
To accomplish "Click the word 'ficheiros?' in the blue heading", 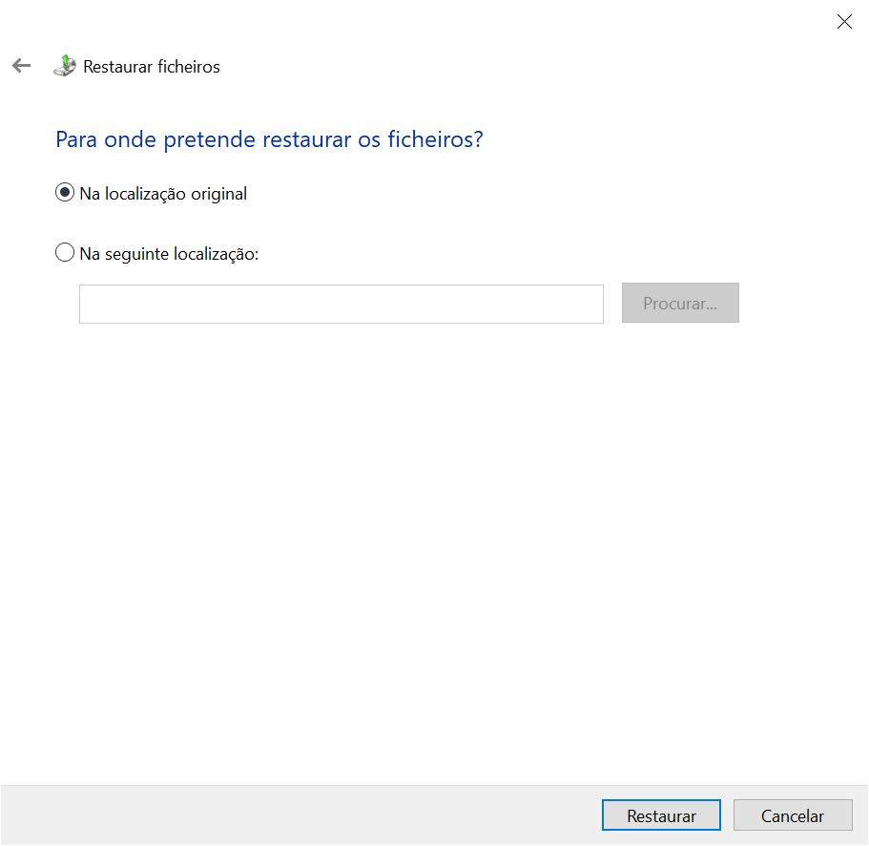I will [435, 139].
